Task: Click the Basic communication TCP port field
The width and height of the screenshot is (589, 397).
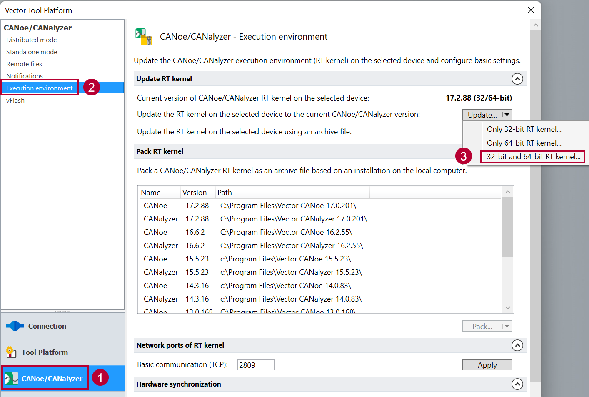Action: [255, 365]
